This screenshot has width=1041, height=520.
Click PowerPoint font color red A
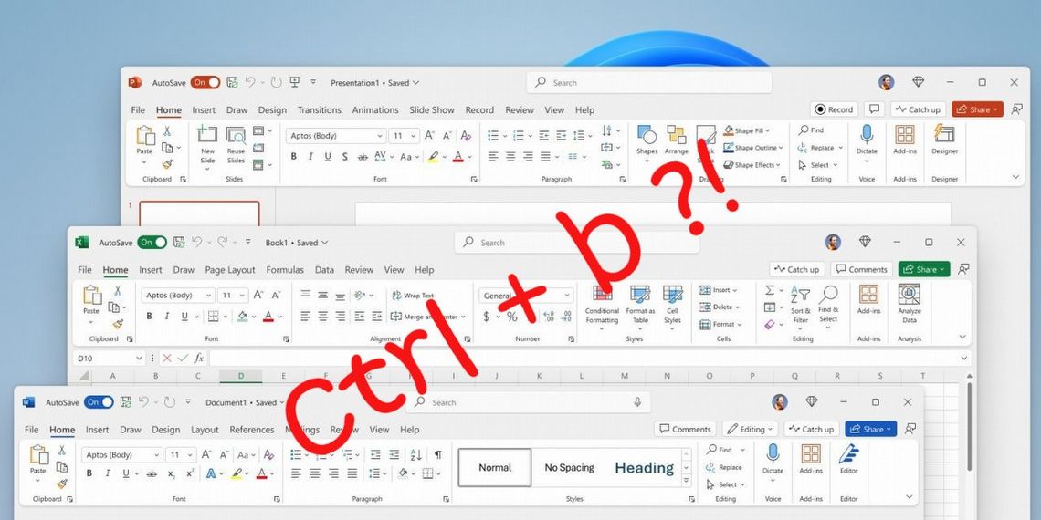pyautogui.click(x=457, y=157)
